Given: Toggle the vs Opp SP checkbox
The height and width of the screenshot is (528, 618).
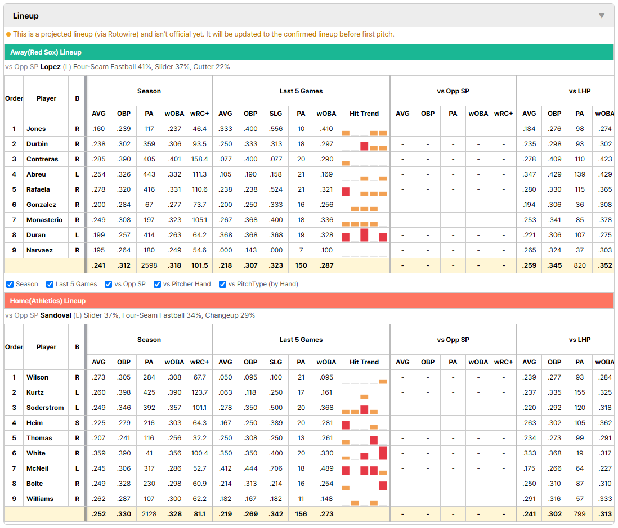Looking at the screenshot, I should pos(109,285).
